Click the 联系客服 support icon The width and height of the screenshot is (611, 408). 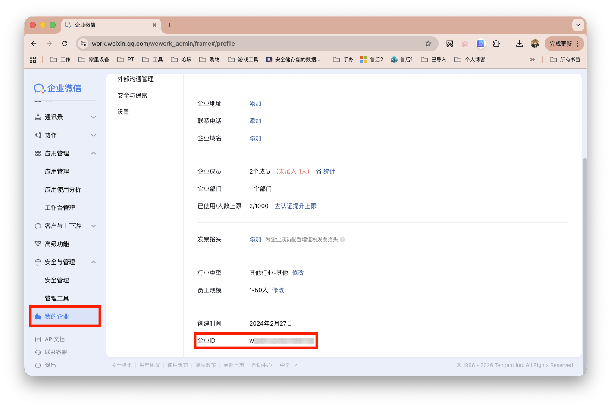[38, 352]
